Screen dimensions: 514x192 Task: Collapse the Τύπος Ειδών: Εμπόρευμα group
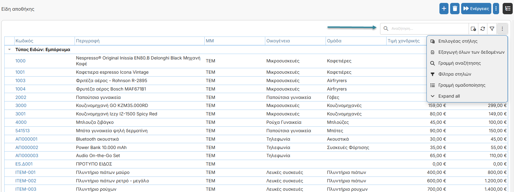[x=9, y=49]
